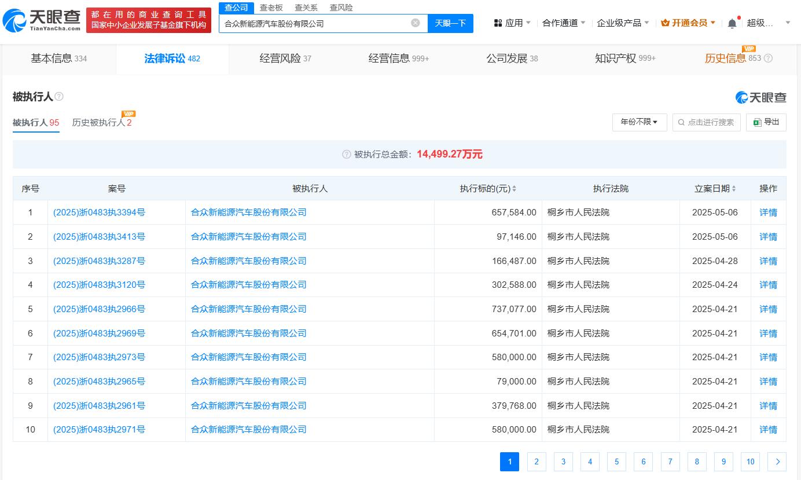This screenshot has width=801, height=480.
Task: Open the 公司发展 tab
Action: pyautogui.click(x=512, y=58)
